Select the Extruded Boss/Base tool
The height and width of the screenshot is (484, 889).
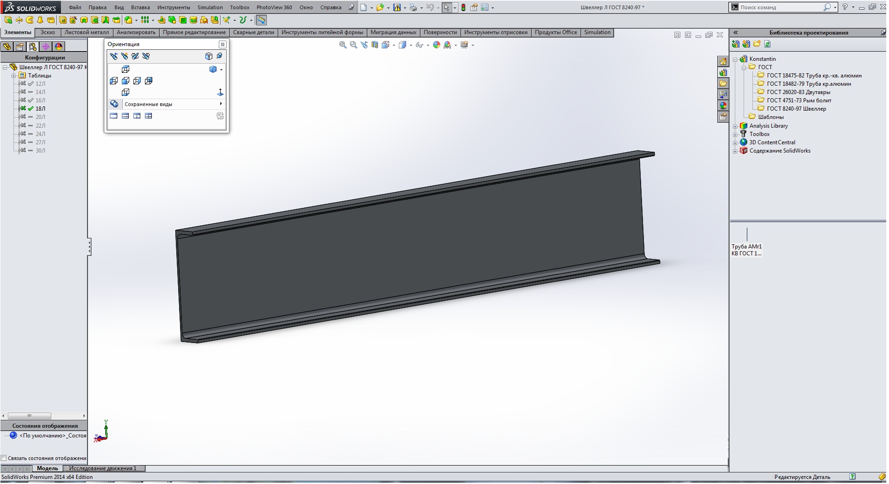pos(8,20)
